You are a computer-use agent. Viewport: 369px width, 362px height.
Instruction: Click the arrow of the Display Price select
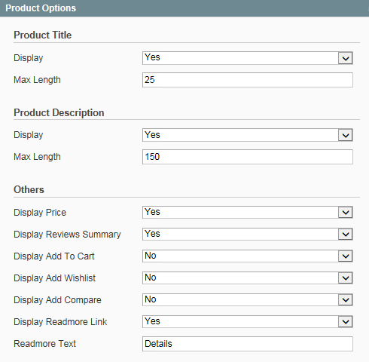(x=346, y=213)
